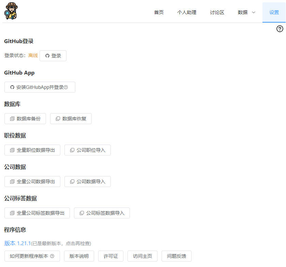
Task: Click the 全量职位数据导出 document icon
Action: pos(12,150)
